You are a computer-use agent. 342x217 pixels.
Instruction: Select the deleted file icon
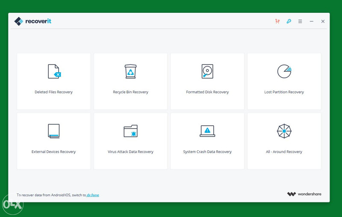tap(54, 71)
